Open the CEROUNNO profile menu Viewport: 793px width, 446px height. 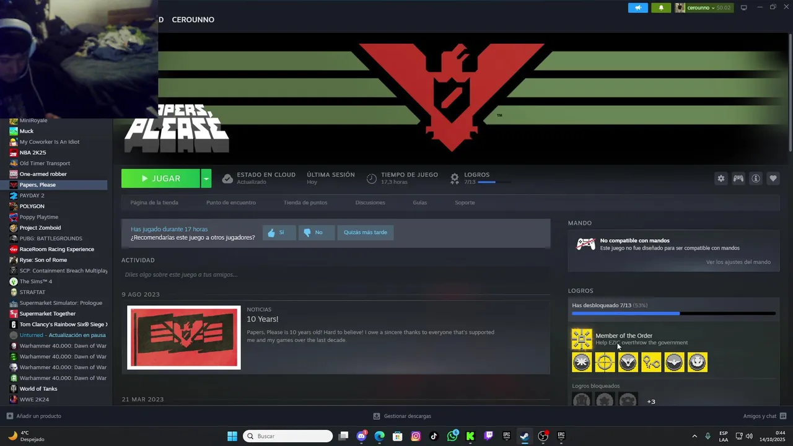tap(193, 20)
